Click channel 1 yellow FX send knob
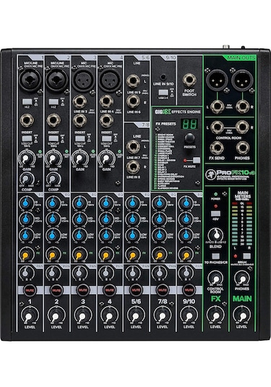The image size is (271, 387). pos(25,255)
